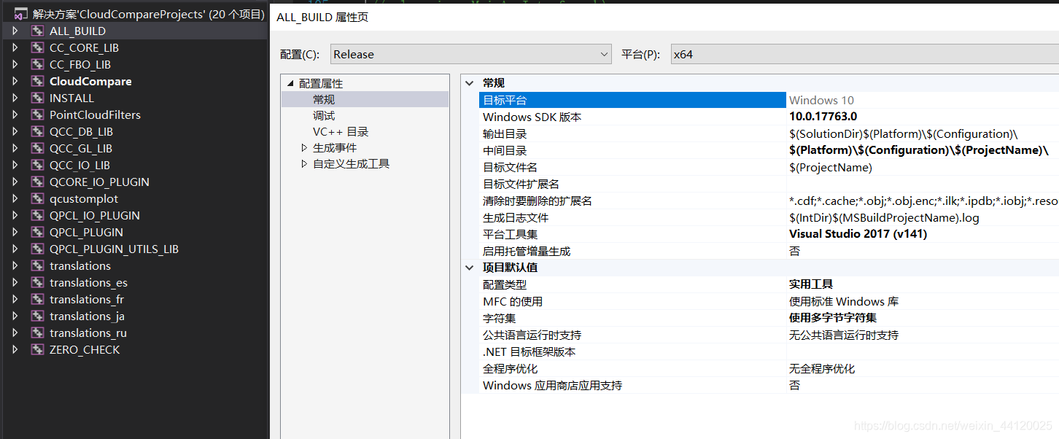The width and height of the screenshot is (1059, 439).
Task: Click the $(ProjectName) 目标文件名 value
Action: point(830,167)
